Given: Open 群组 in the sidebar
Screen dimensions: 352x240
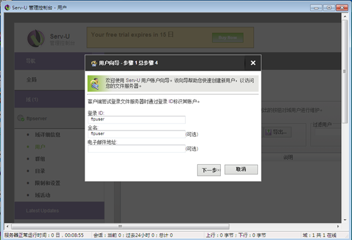Looking at the screenshot, I should (40, 159).
